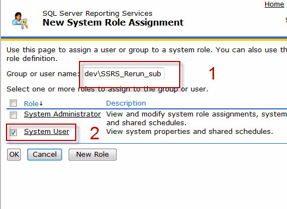Click 'View system properties and shared schedules.' text
Viewport: 287px width, 209px height.
pyautogui.click(x=190, y=132)
